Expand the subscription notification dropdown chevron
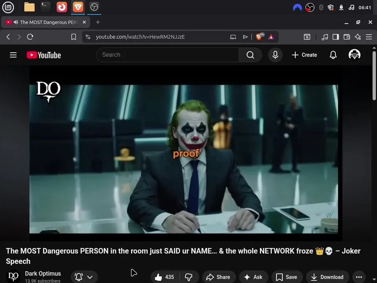Viewport: 377px width, 283px height. pos(90,277)
